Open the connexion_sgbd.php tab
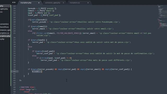167x94 pixels. point(52,3)
